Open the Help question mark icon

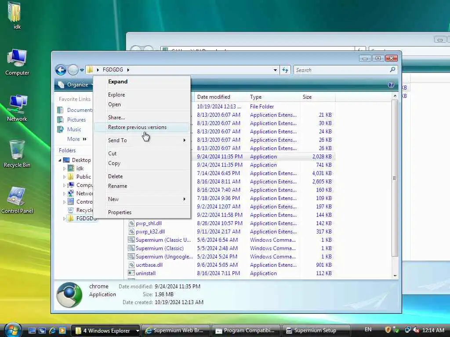coord(391,85)
